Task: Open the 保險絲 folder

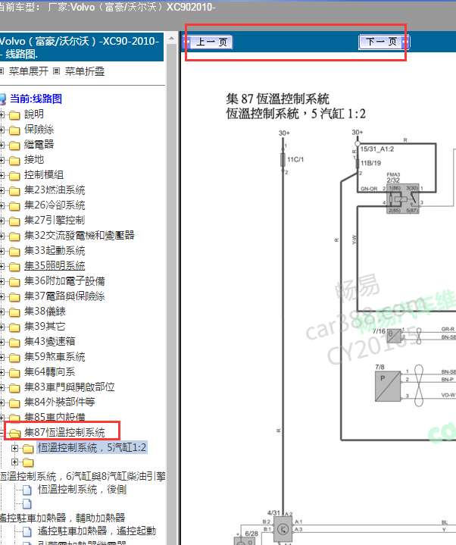Action: tap(39, 130)
